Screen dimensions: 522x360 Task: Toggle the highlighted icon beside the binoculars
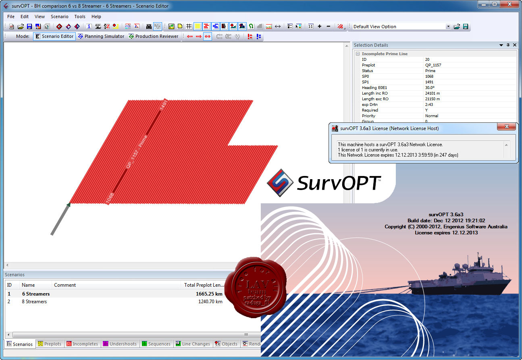point(158,27)
